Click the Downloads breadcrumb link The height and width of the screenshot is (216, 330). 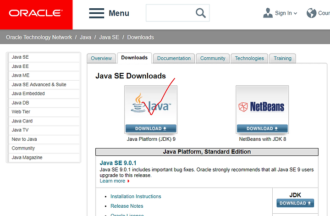coord(141,37)
